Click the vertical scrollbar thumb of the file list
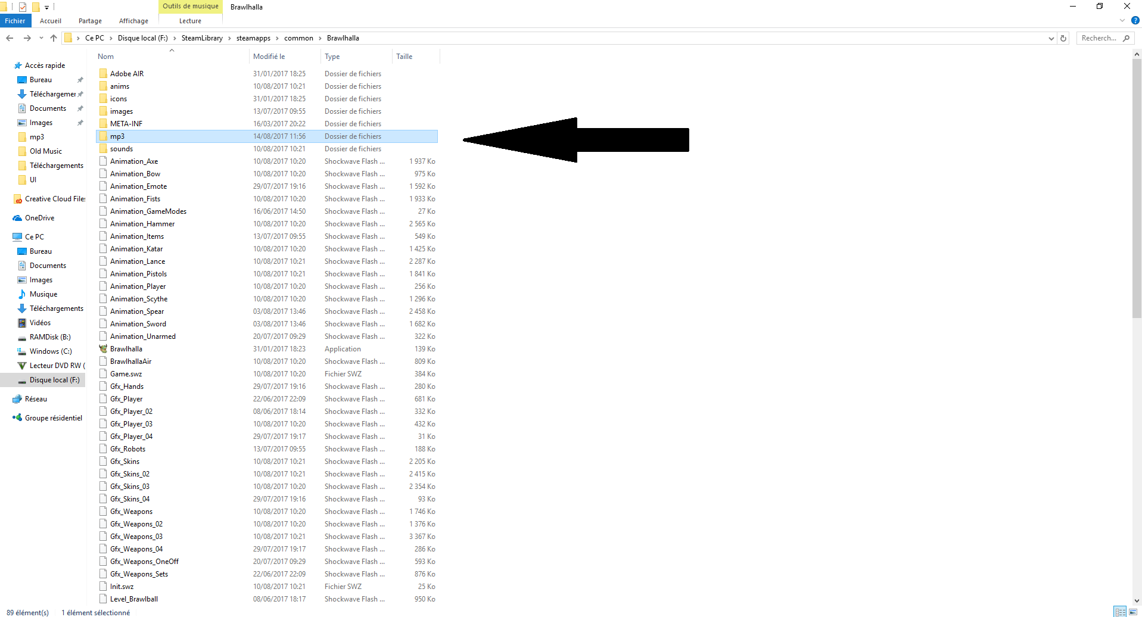 coord(1137,188)
